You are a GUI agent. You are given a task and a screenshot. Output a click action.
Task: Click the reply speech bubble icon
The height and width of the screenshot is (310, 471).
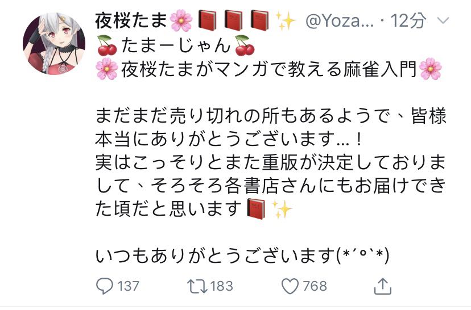[104, 286]
